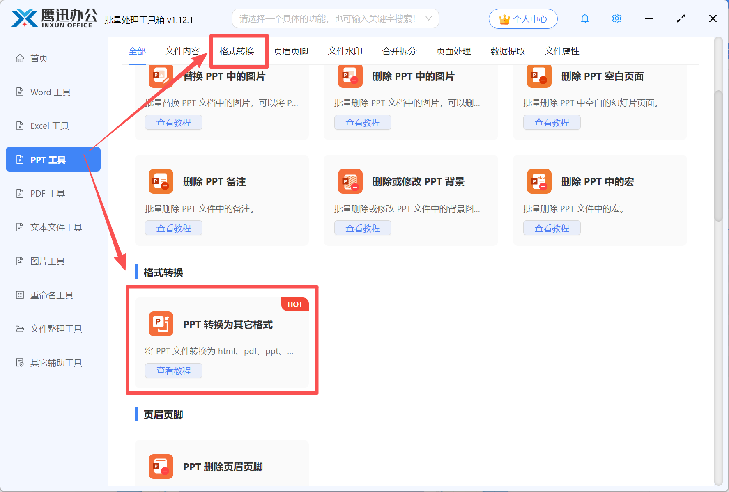The width and height of the screenshot is (729, 492).
Task: Open the settings gear icon
Action: 616,18
